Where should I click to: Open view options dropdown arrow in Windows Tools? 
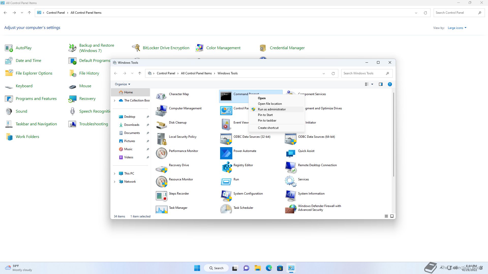(x=372, y=84)
